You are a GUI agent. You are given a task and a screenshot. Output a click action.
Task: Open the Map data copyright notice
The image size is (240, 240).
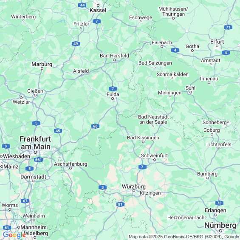[184, 237]
